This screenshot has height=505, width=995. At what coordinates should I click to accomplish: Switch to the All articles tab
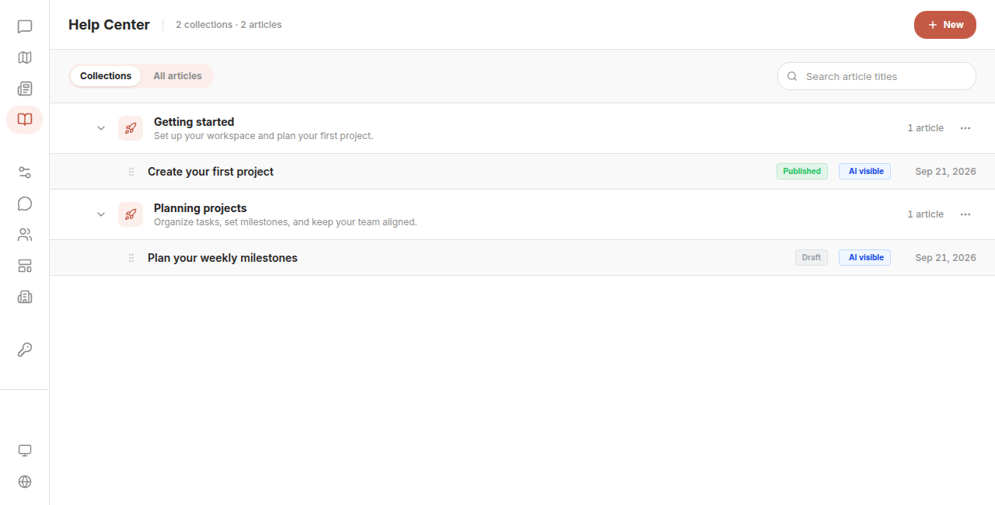click(x=177, y=76)
